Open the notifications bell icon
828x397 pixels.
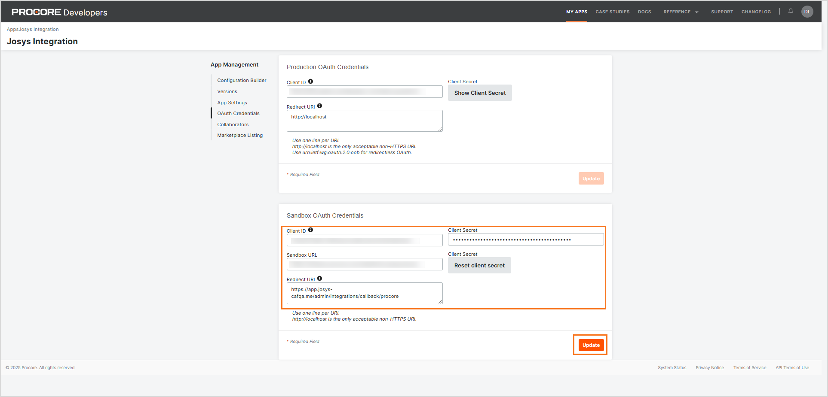point(791,11)
